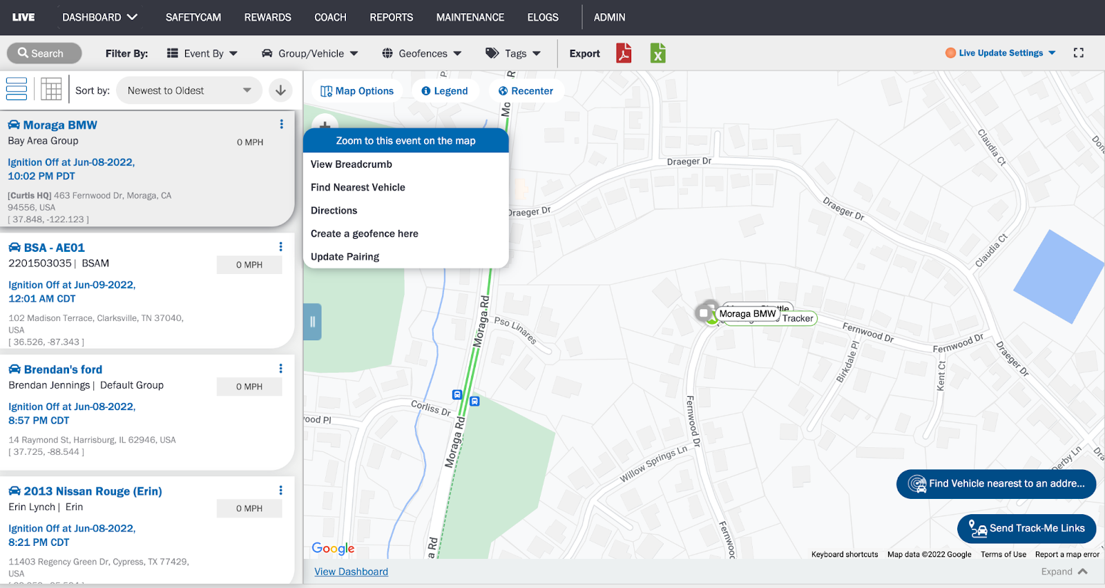Open the BSA - AE01 vehicle title
Image resolution: width=1105 pixels, height=588 pixels.
coord(55,248)
